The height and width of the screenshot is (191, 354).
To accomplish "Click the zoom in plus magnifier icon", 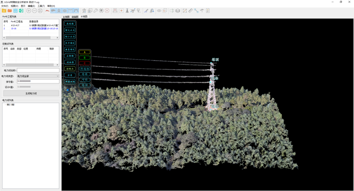I will point(29,11).
